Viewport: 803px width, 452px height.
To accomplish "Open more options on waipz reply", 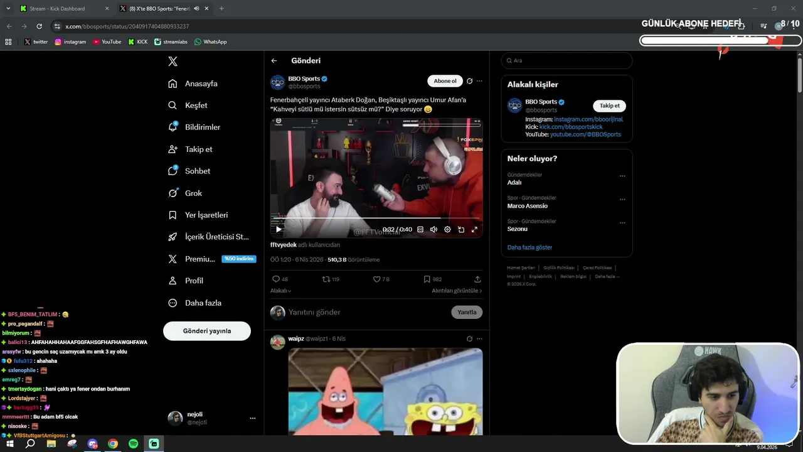I will pos(479,339).
